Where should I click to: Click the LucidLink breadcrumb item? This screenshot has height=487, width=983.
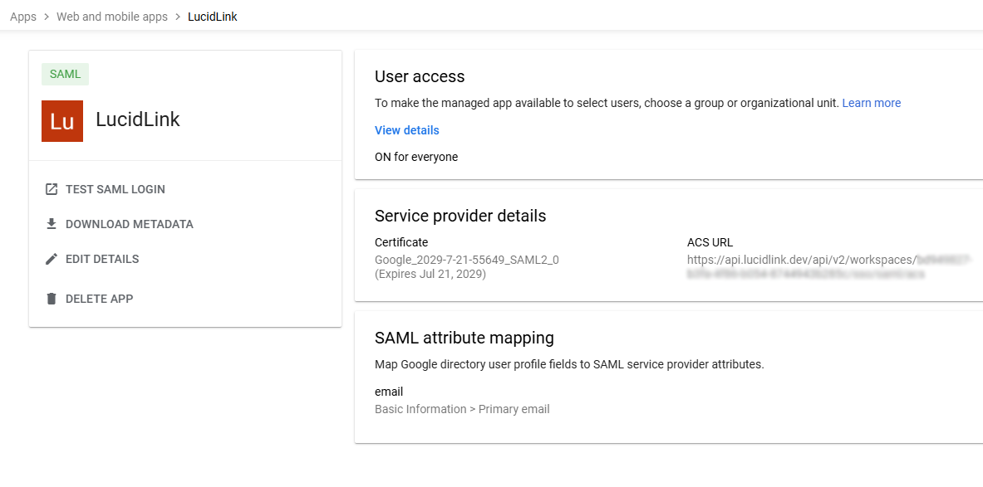tap(213, 17)
